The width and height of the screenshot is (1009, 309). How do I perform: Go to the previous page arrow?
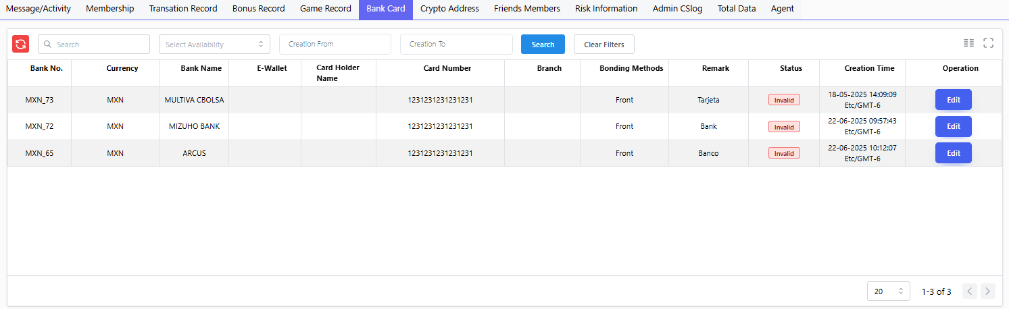(x=969, y=291)
